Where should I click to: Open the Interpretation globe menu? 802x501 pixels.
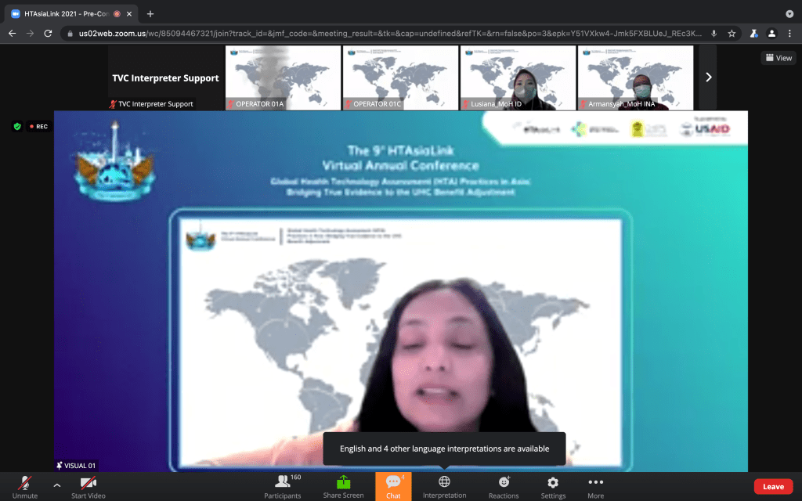(444, 485)
